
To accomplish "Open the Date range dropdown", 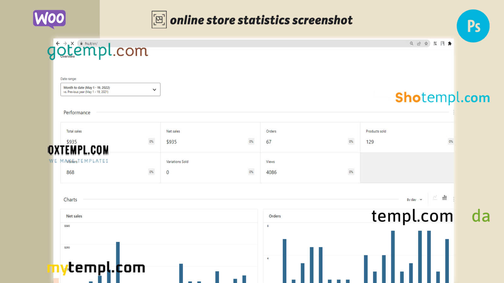I will [x=110, y=90].
